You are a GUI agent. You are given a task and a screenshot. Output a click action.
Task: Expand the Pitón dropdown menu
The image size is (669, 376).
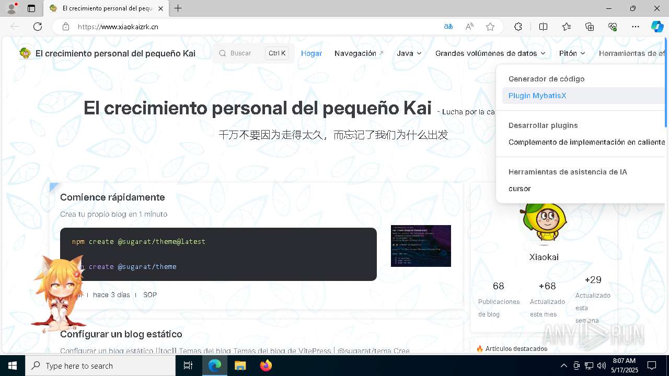[x=572, y=53]
